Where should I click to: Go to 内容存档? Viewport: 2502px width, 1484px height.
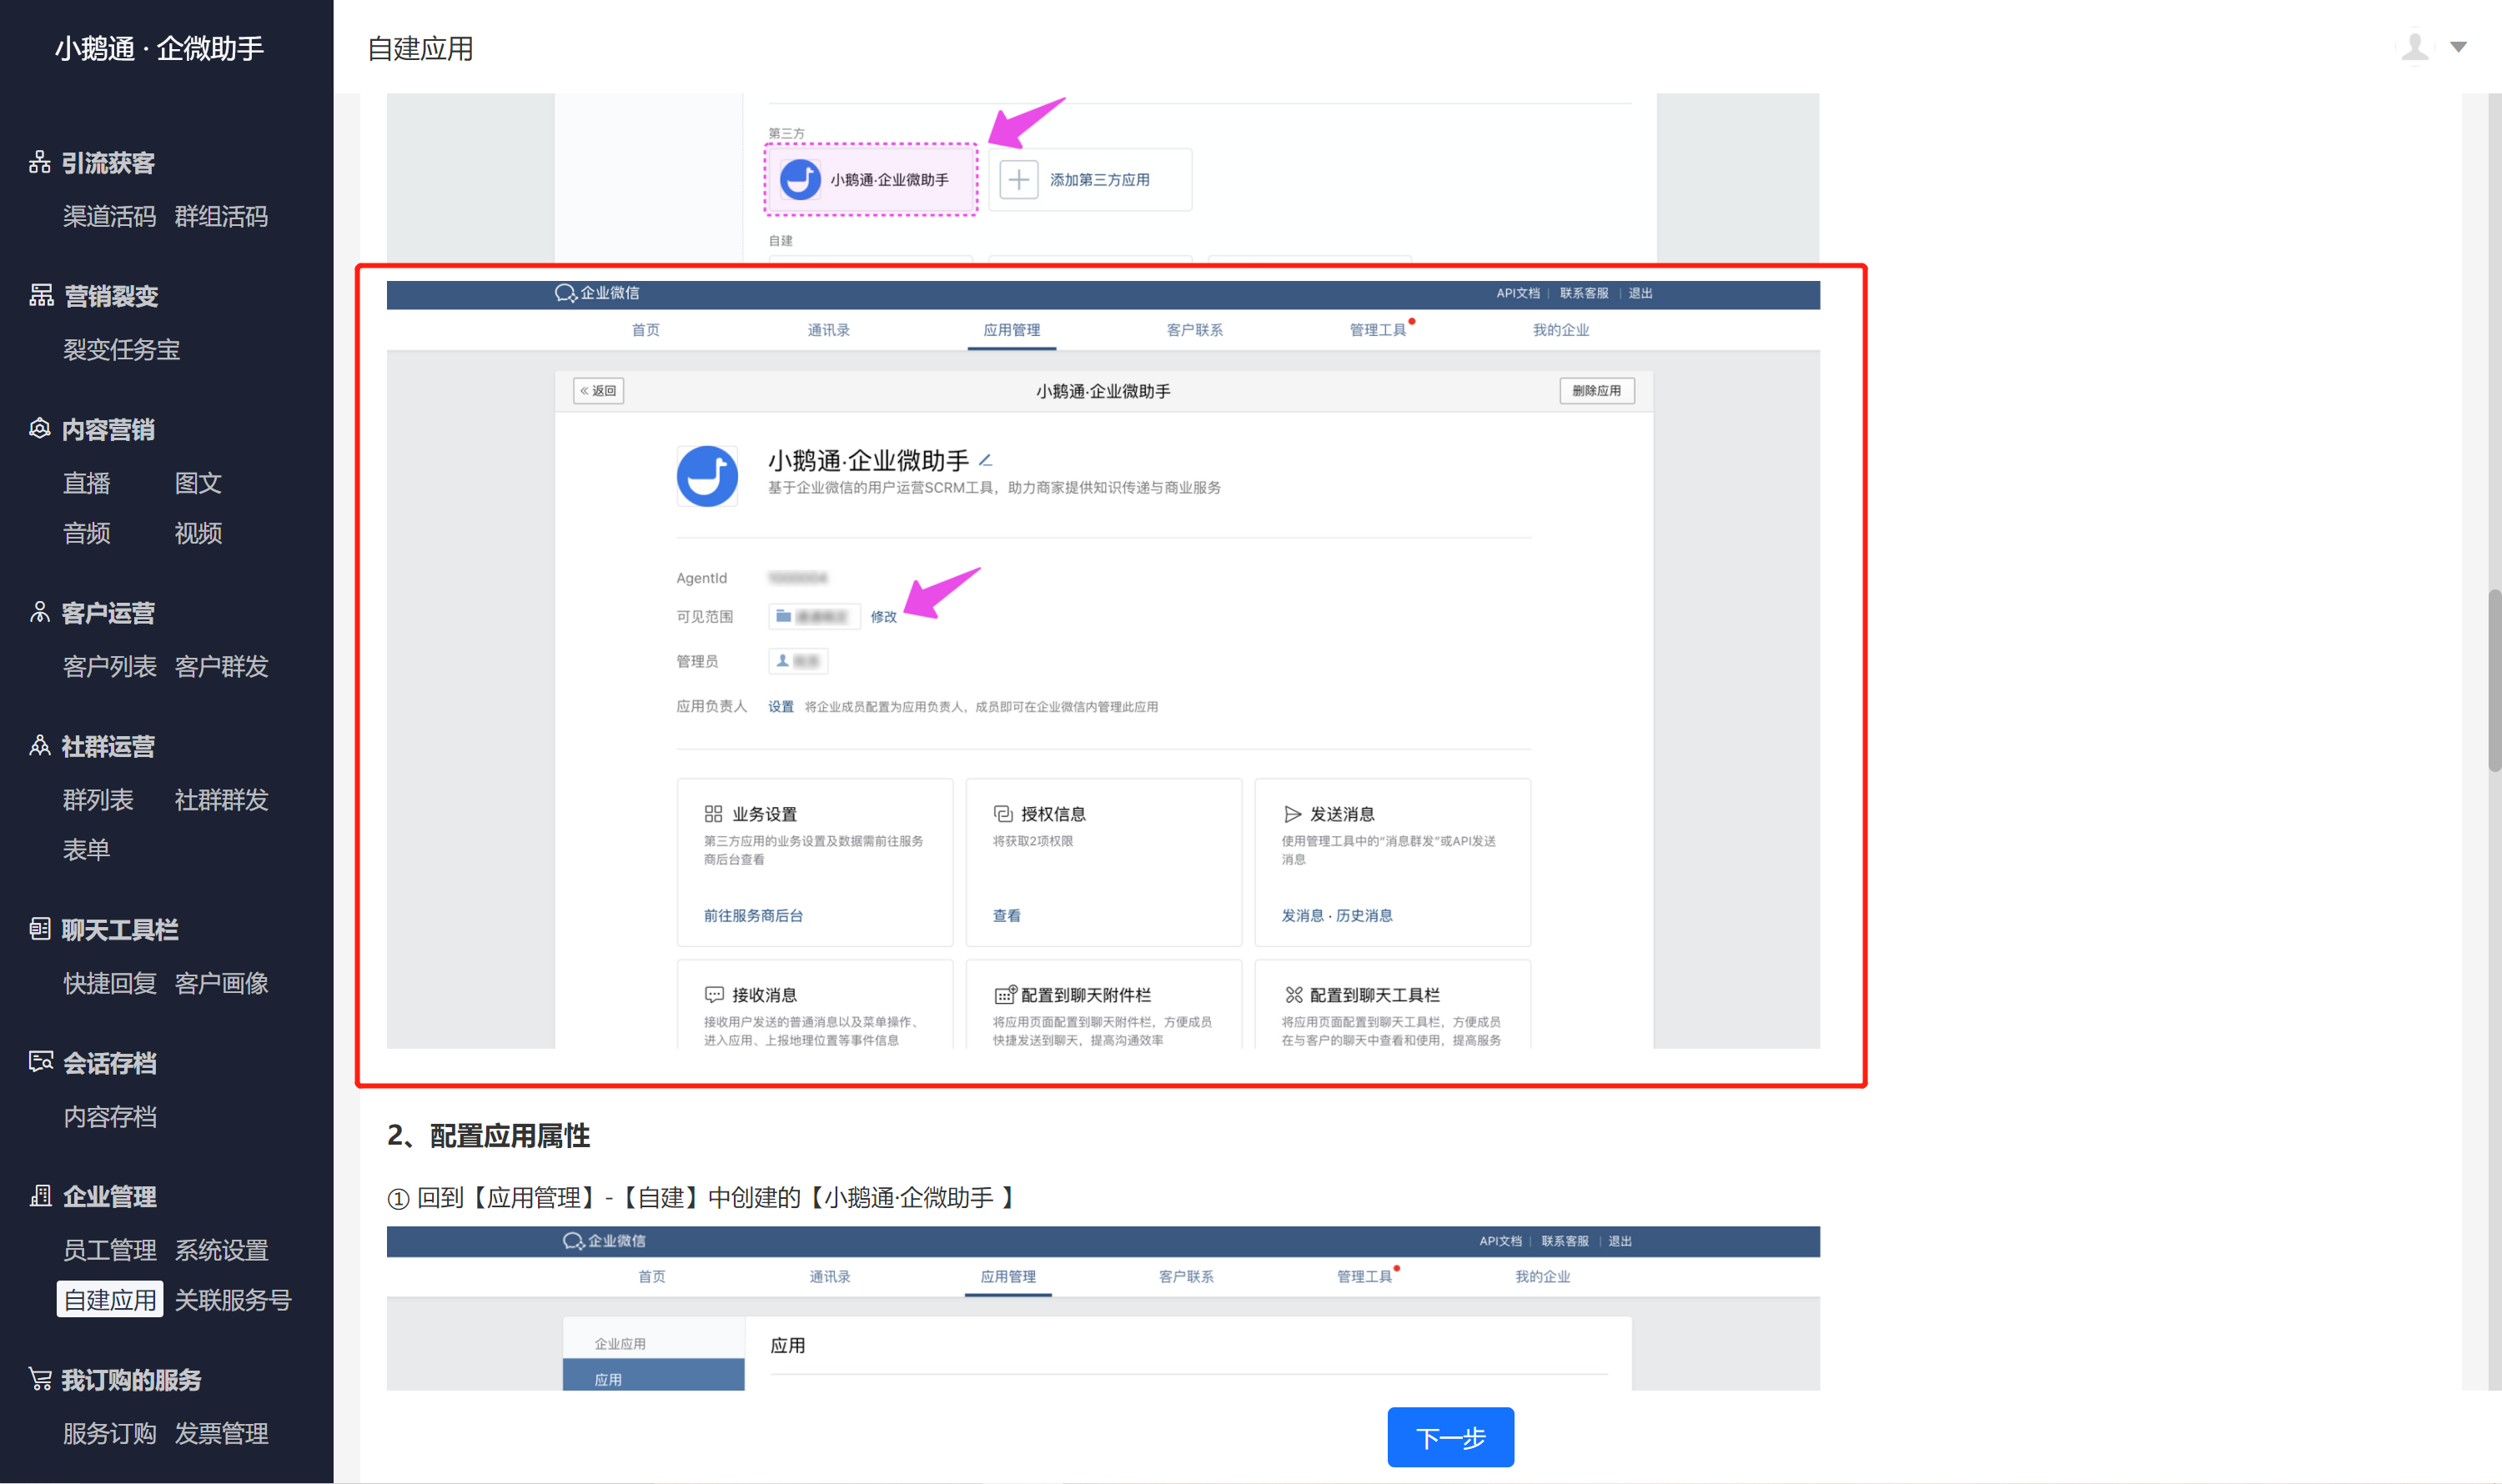click(x=110, y=1116)
